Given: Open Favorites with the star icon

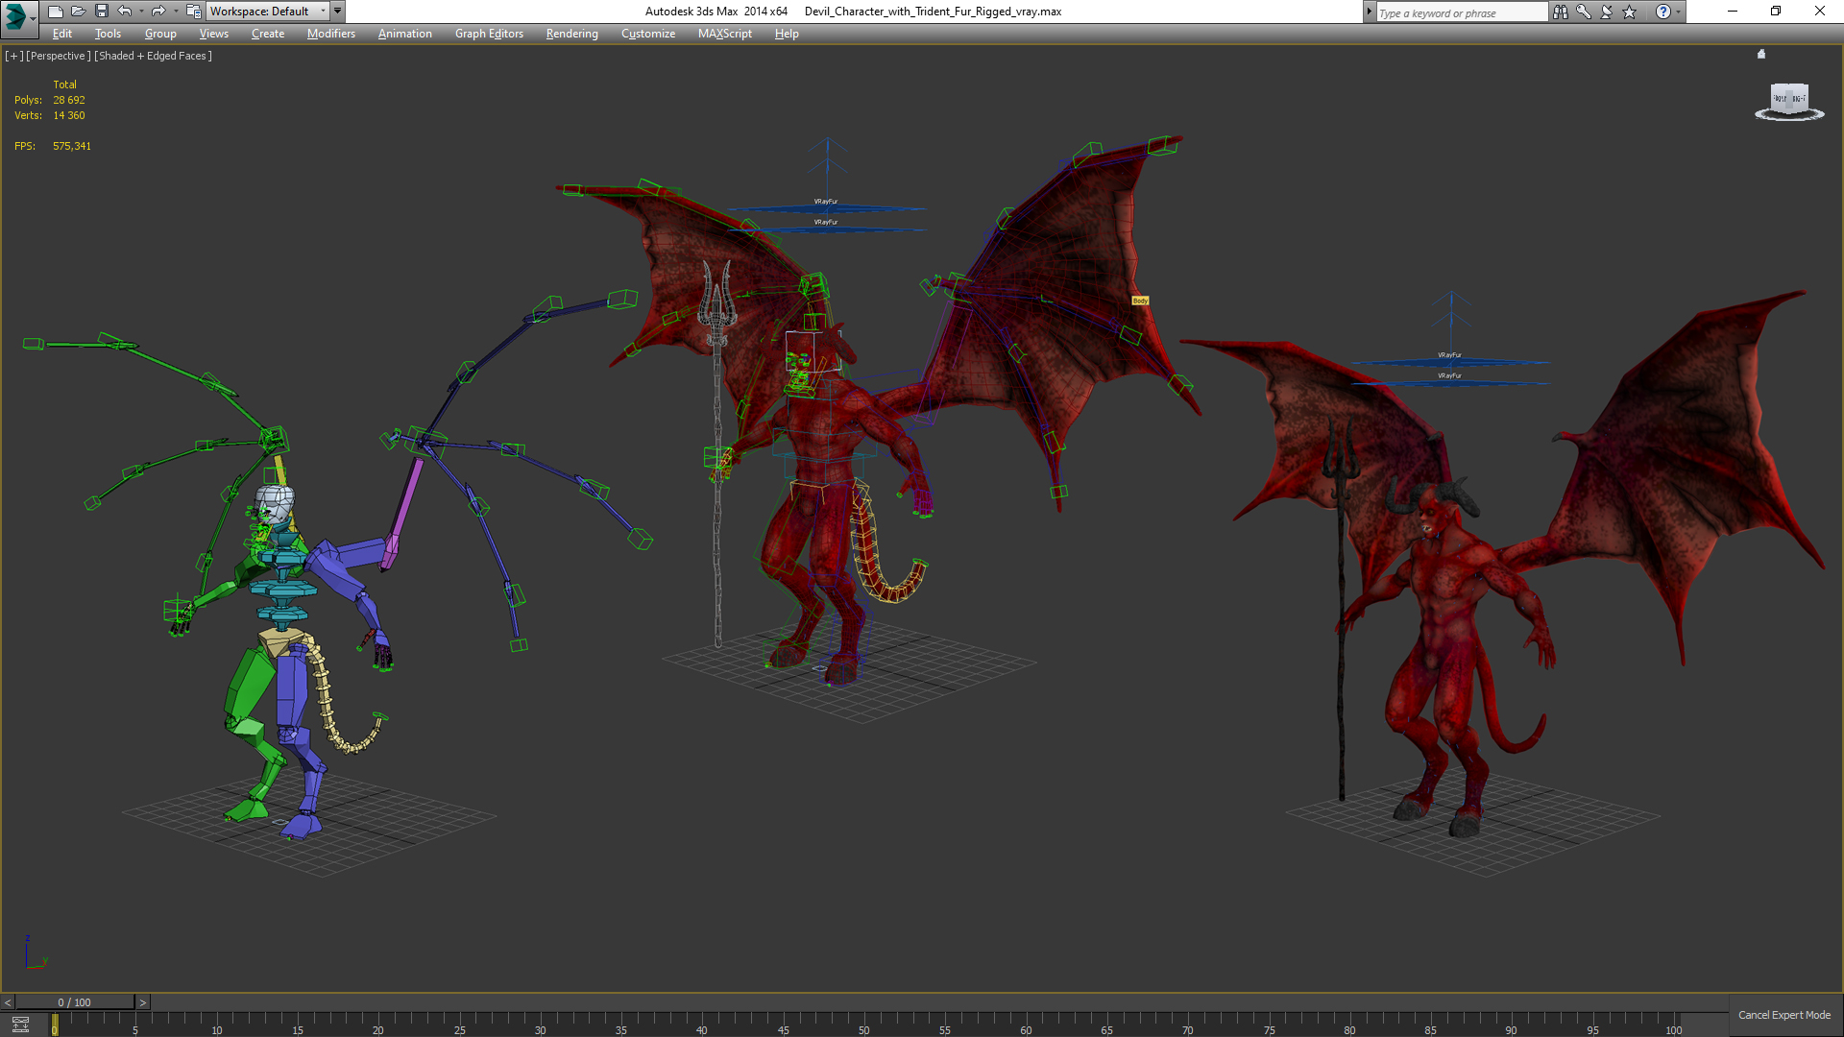Looking at the screenshot, I should [1630, 12].
